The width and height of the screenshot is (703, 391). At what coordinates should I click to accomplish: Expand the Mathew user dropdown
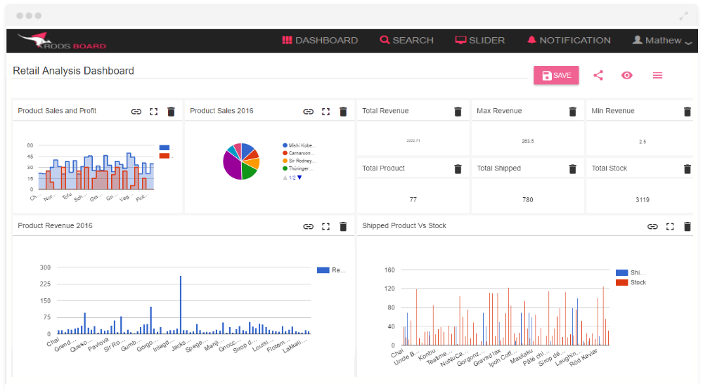coord(662,40)
